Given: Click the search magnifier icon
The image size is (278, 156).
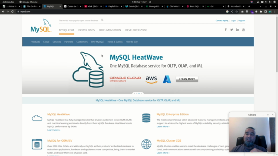Looking at the screenshot, I should pyautogui.click(x=102, y=20).
